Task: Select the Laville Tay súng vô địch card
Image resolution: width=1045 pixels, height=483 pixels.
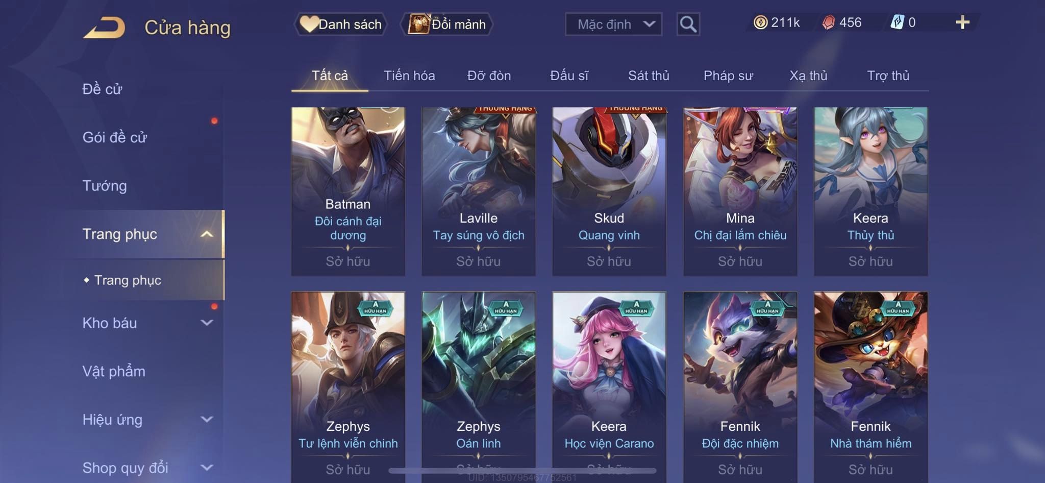Action: coord(479,191)
